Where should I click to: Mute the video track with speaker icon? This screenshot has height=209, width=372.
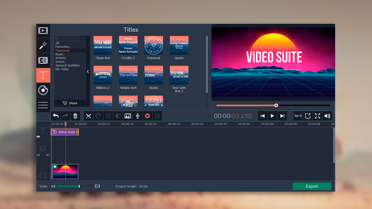47,155
